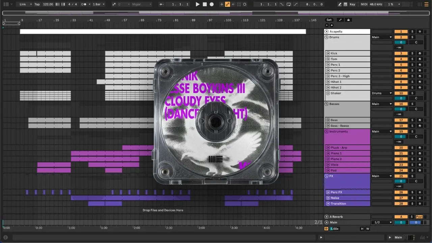
Task: Toggle Draw Mode pencil
Action: point(340,4)
